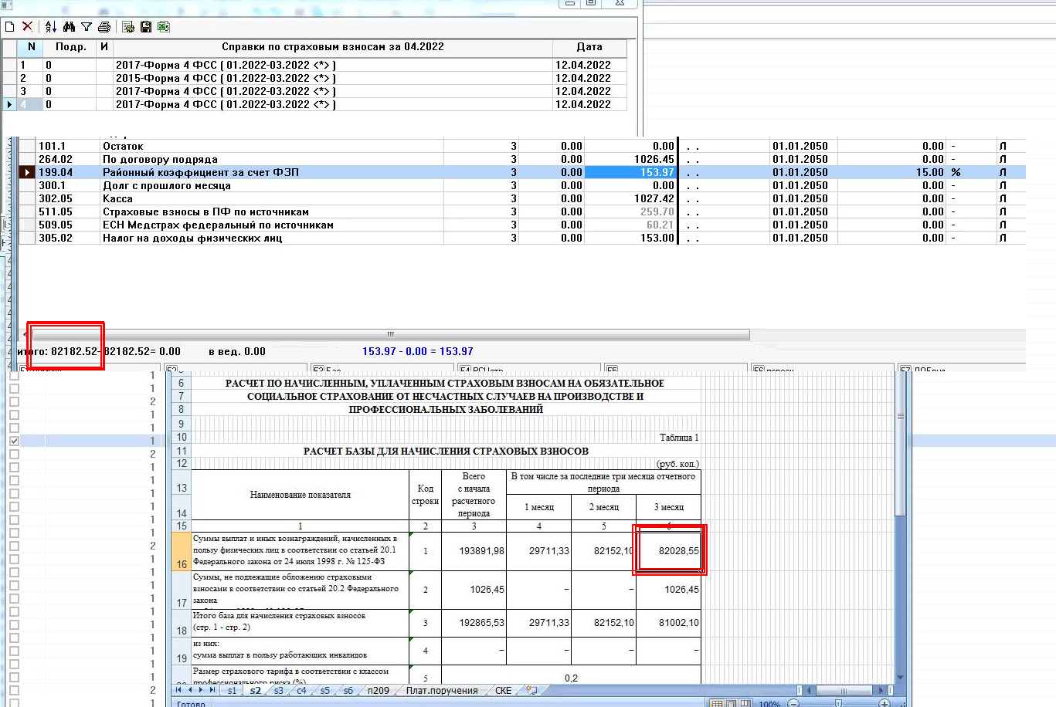Click Excel cell with value 81002,10
Viewport: 1056px width, 707px height.
point(668,623)
